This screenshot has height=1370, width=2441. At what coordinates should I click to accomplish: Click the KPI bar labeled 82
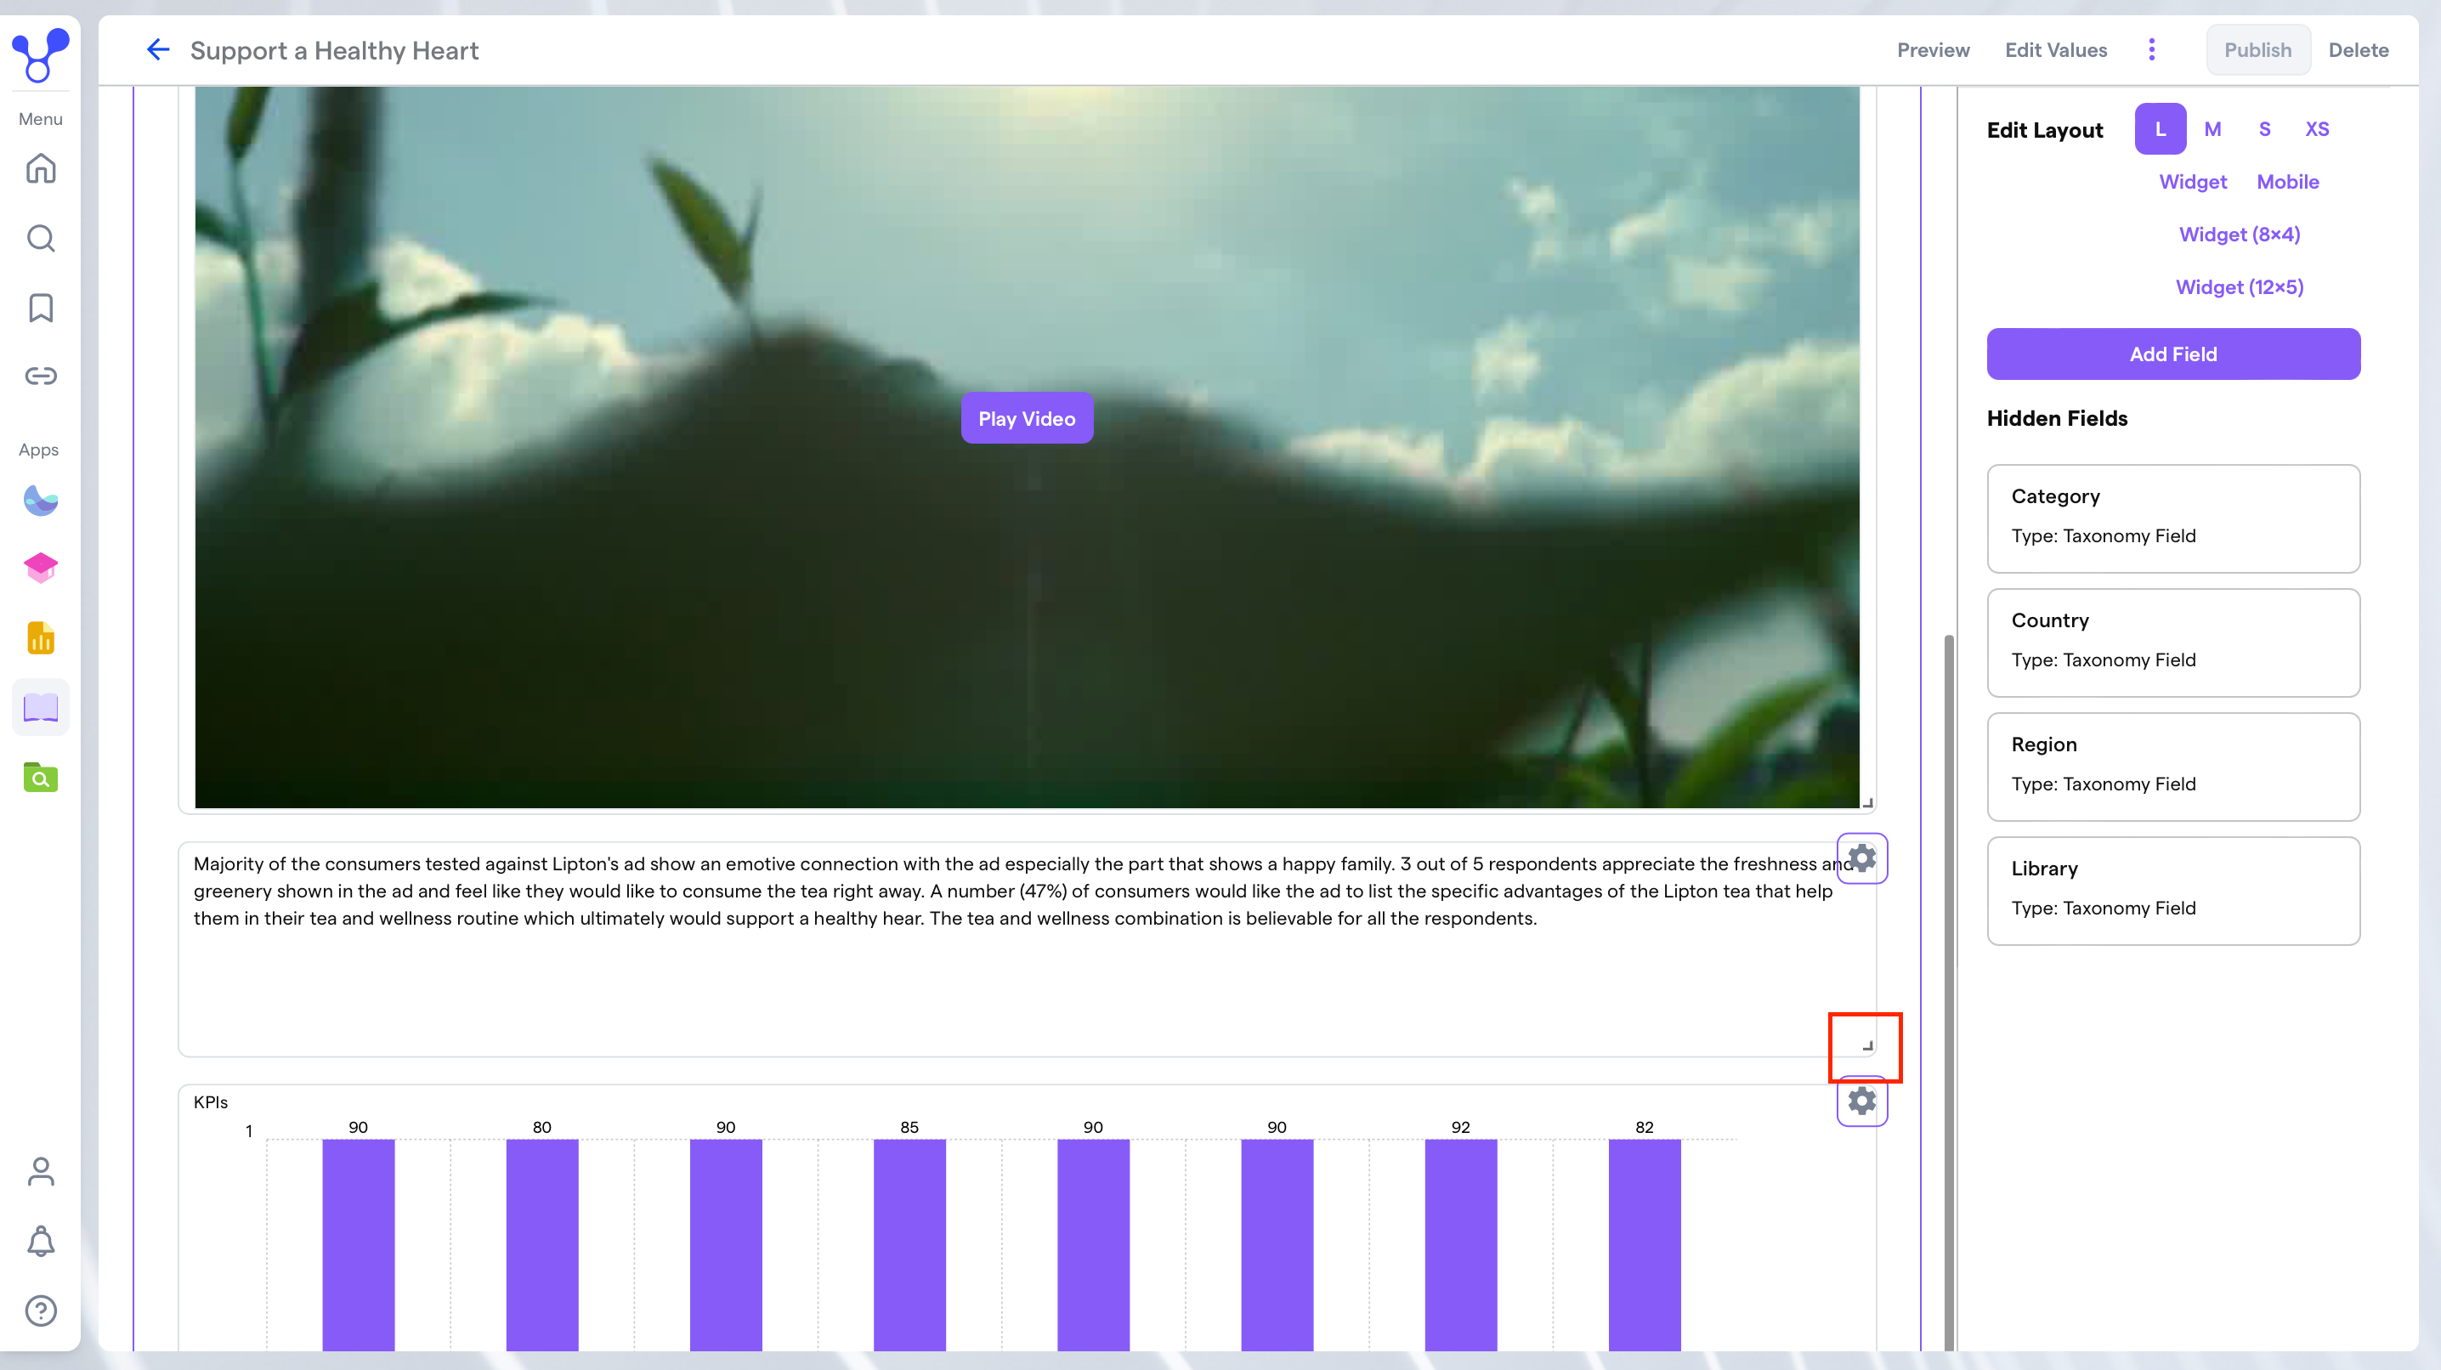1645,1245
